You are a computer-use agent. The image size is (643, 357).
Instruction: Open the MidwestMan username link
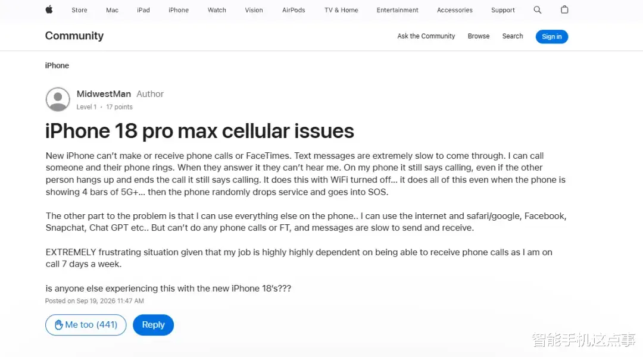[104, 94]
